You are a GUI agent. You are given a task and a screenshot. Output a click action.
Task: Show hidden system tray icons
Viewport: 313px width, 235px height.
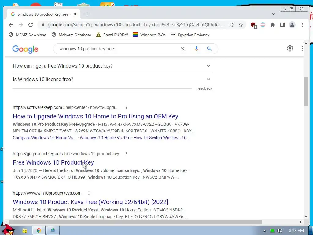[x=265, y=231]
